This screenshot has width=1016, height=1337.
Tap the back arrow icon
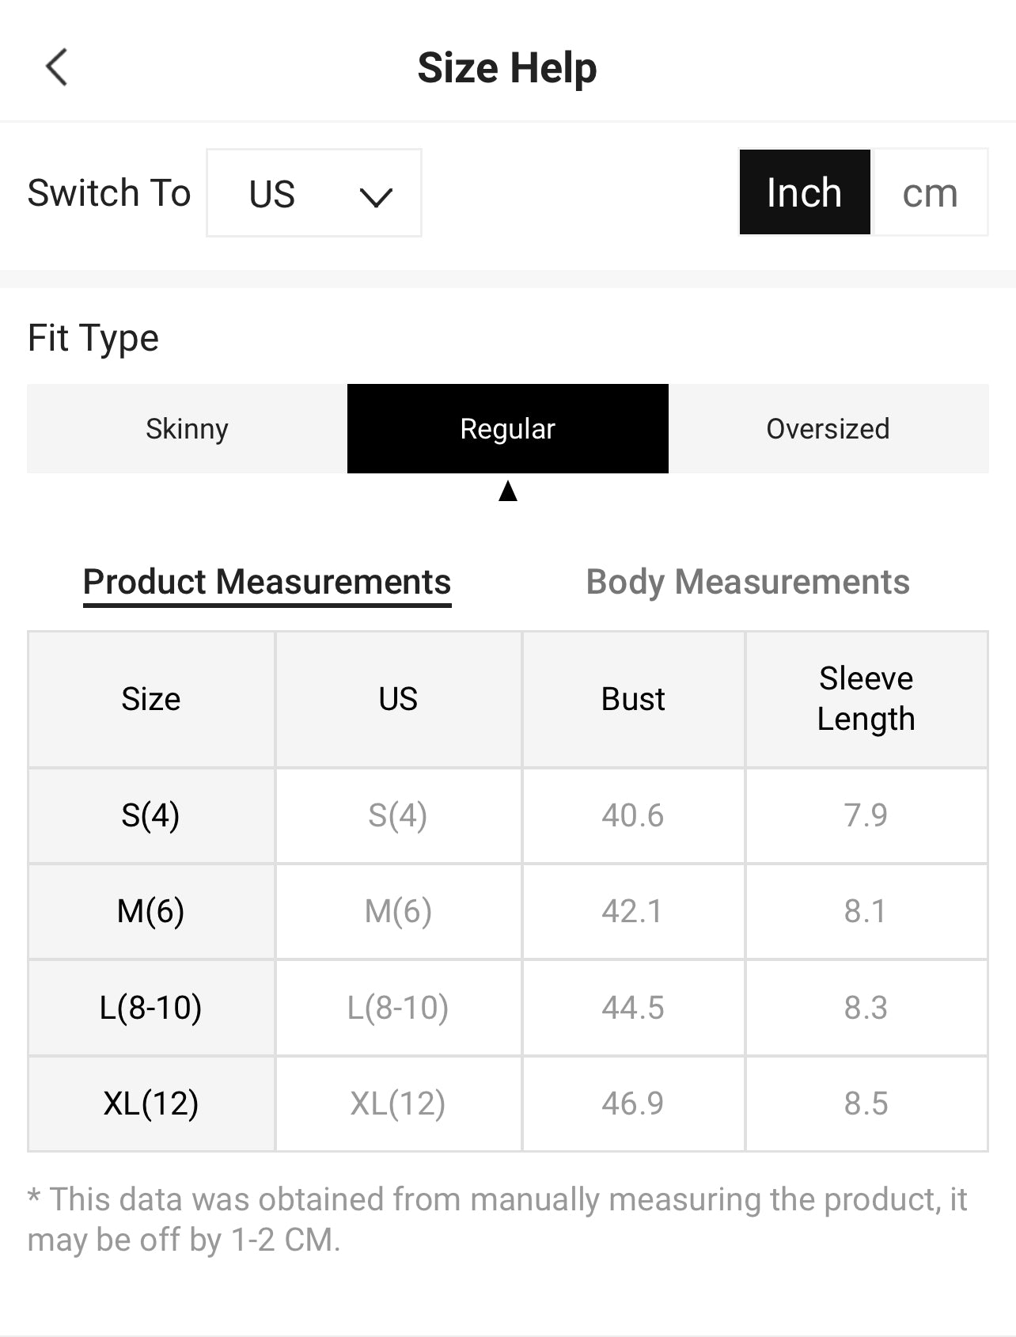[57, 67]
